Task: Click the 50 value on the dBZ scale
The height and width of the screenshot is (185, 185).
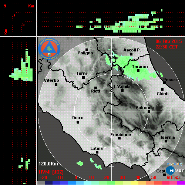Action: (154, 178)
